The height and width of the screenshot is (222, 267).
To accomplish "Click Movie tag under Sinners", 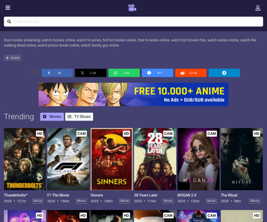I will (125, 201).
